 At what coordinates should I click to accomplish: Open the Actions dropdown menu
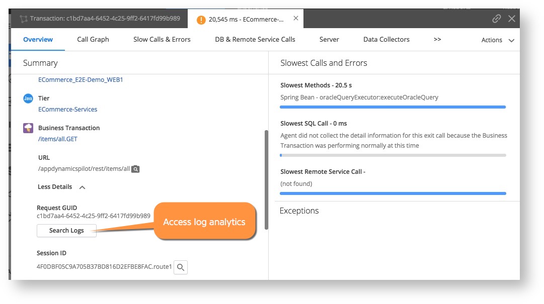[x=498, y=40]
